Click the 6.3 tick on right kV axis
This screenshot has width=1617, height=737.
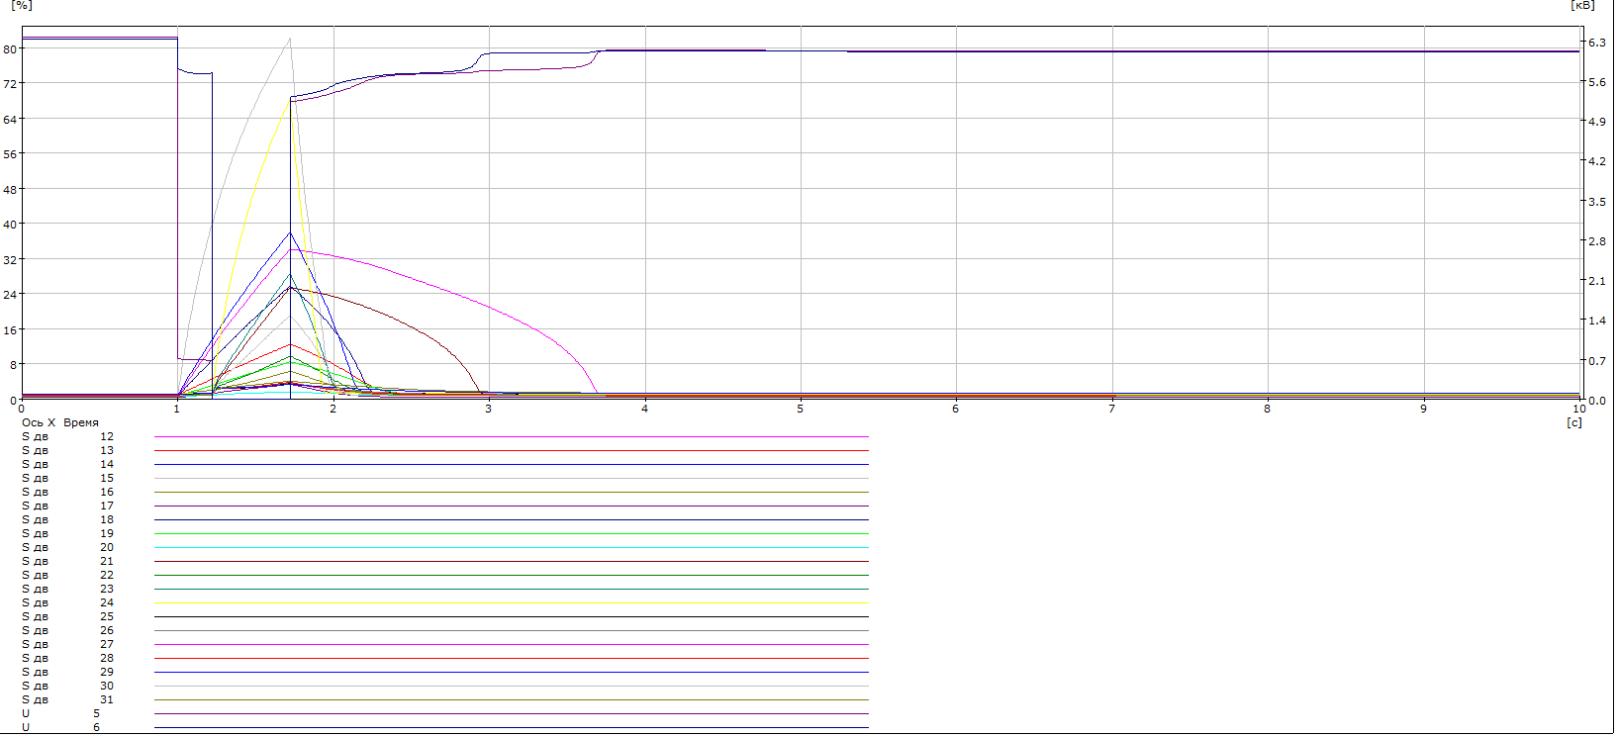click(x=1597, y=43)
